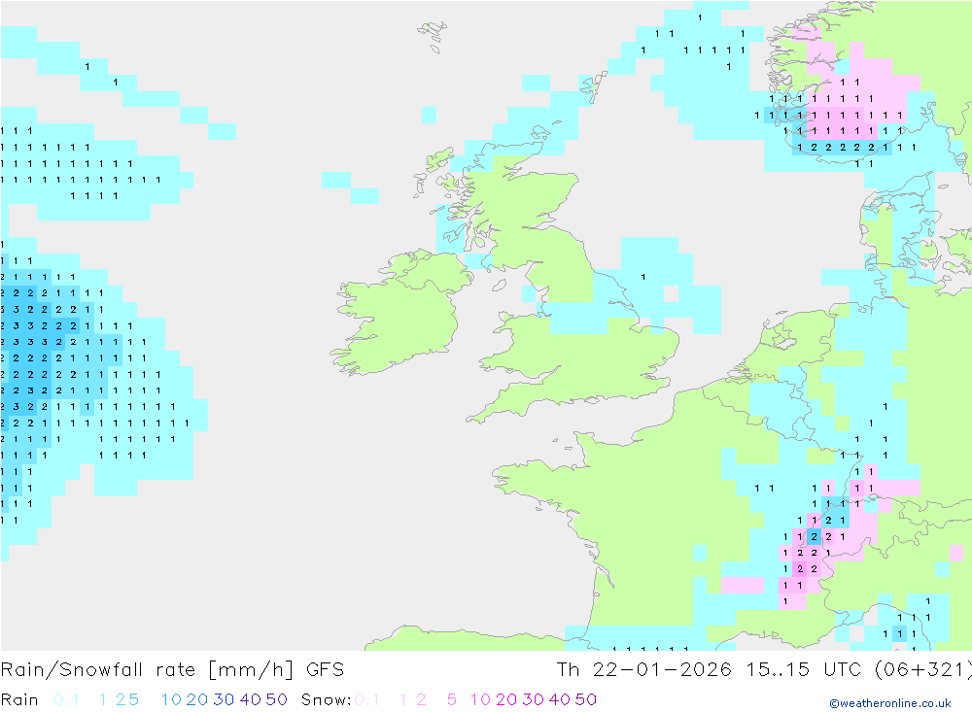Click the '(06+321)' forecast run text
The height and width of the screenshot is (712, 972).
[922, 670]
